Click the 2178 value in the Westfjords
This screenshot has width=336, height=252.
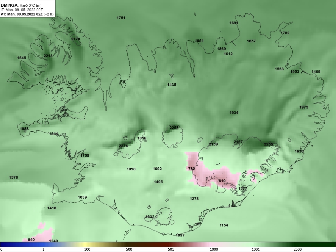pos(76,39)
